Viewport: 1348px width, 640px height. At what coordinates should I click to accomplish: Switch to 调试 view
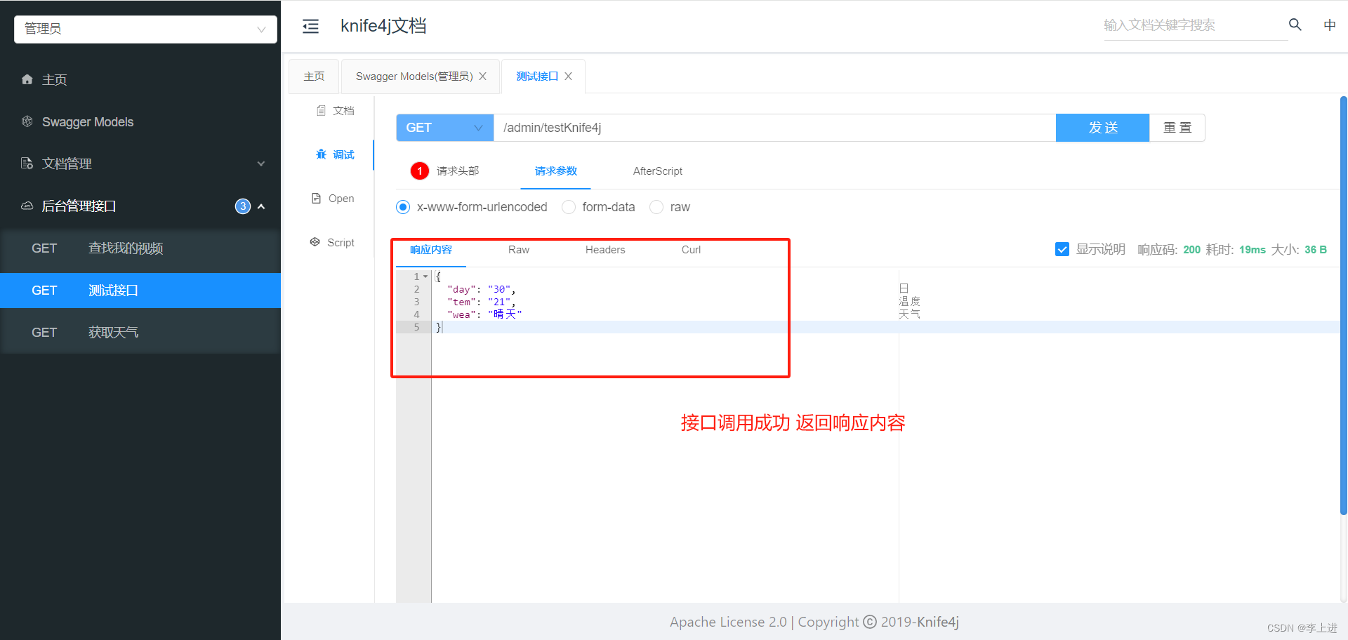336,154
